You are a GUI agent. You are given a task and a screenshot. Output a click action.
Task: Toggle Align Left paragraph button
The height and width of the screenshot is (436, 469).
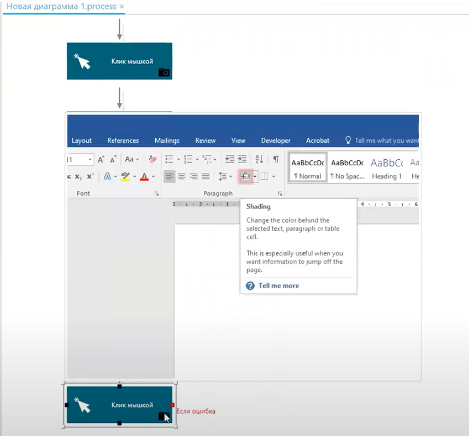pos(169,176)
